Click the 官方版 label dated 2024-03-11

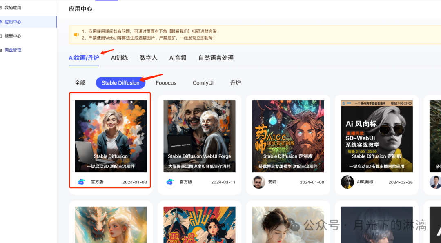(x=186, y=182)
